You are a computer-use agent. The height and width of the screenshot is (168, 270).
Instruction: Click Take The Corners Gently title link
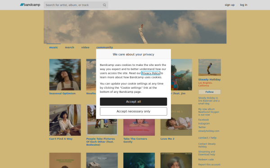coord(135,140)
